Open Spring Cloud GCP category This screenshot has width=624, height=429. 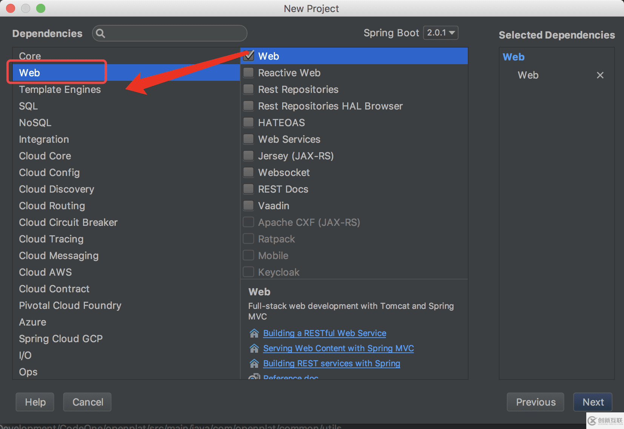pos(126,338)
